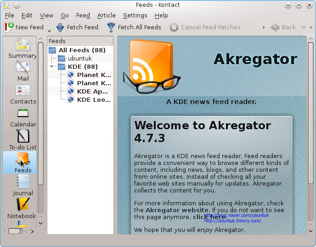Screen dimensions: 316x247
Task: Click the article view vertical scrollbar handle
Action: [x=310, y=114]
